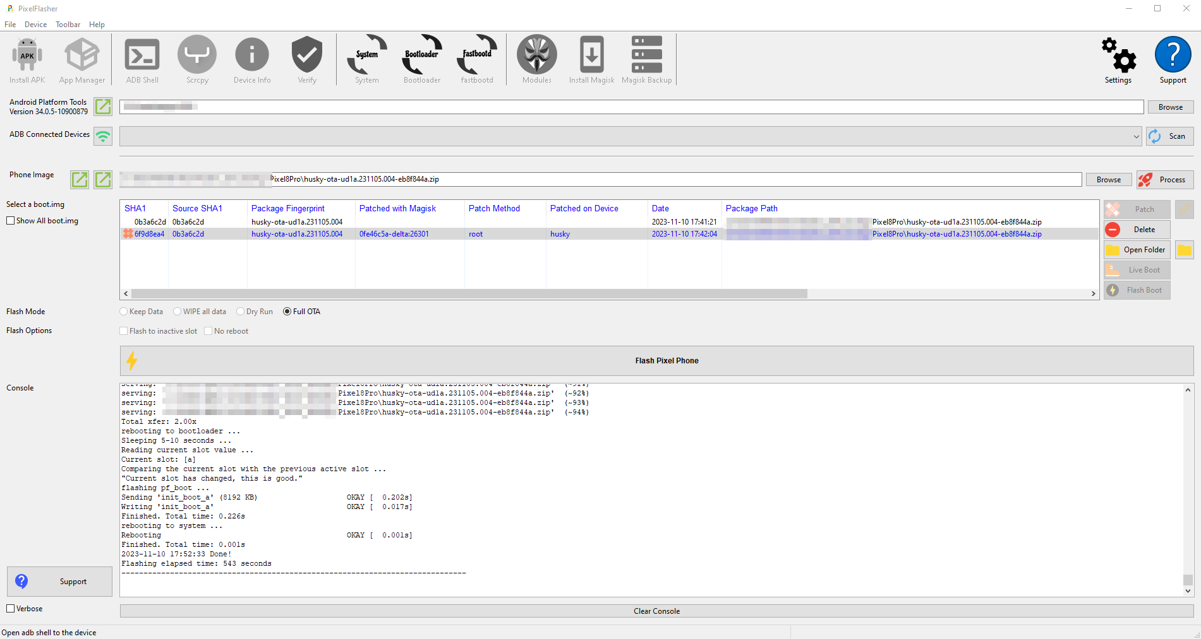
Task: Enable Show All boot.img checkbox
Action: point(11,221)
